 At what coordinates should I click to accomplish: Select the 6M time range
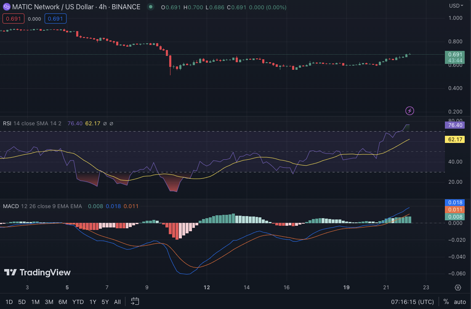63,302
